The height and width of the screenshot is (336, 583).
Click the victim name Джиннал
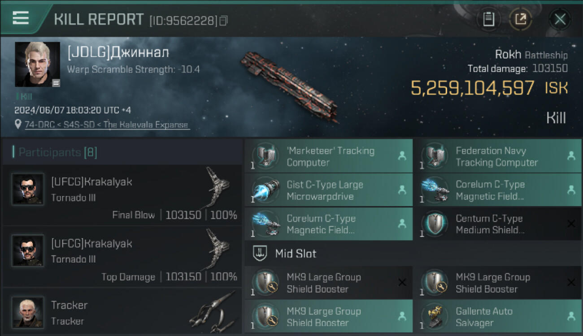click(118, 53)
